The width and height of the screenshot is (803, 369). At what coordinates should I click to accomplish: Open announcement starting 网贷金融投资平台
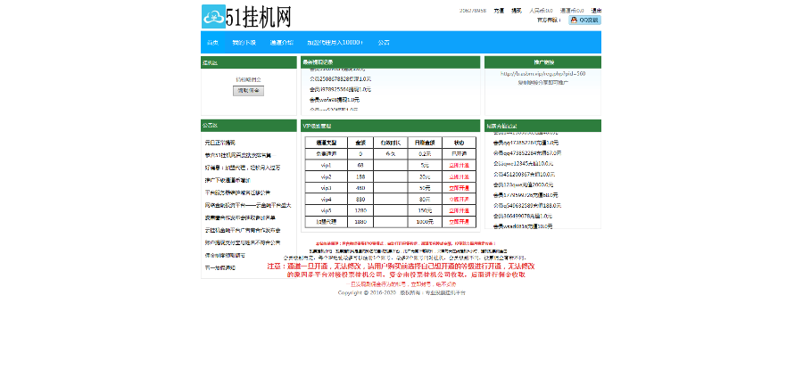pos(248,205)
